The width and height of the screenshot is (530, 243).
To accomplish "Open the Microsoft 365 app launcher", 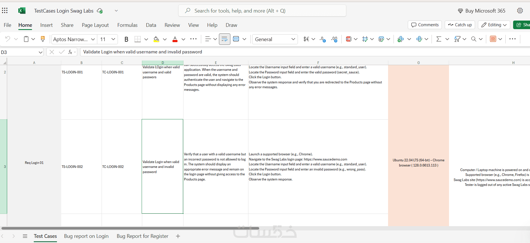I will point(5,11).
